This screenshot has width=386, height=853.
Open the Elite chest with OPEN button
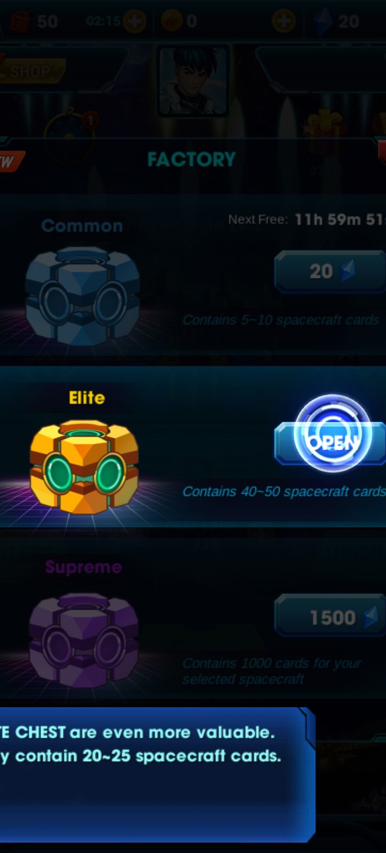pyautogui.click(x=330, y=443)
